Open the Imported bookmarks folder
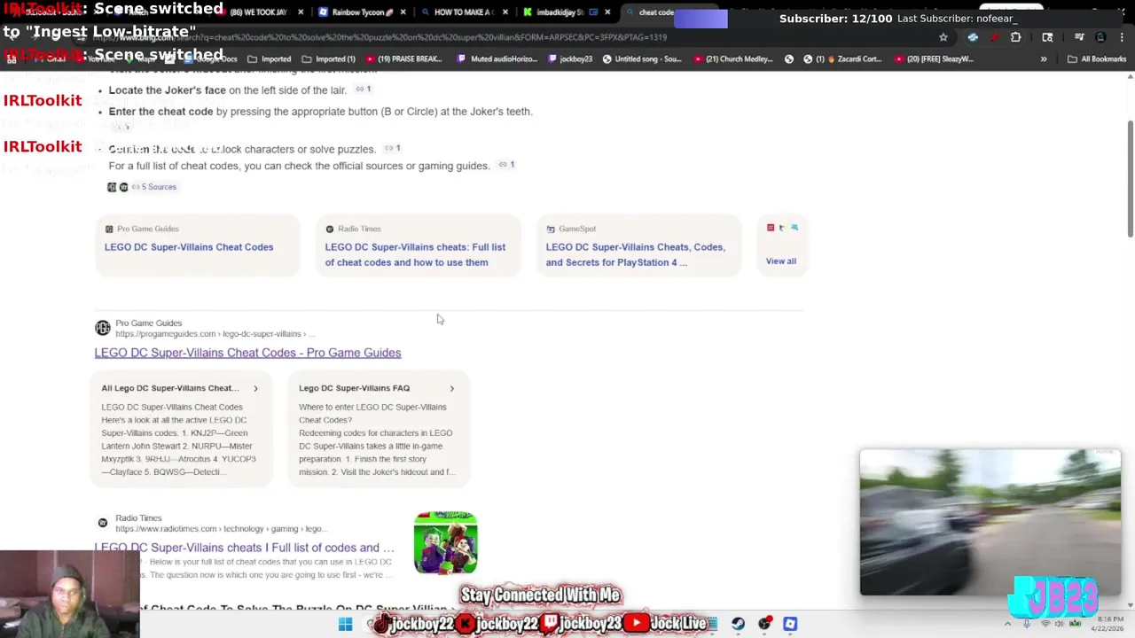Screen dimensions: 1135x638 [x=271, y=58]
